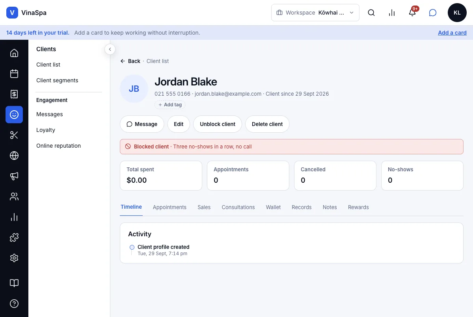Open the chat bubble icon in header

433,13
